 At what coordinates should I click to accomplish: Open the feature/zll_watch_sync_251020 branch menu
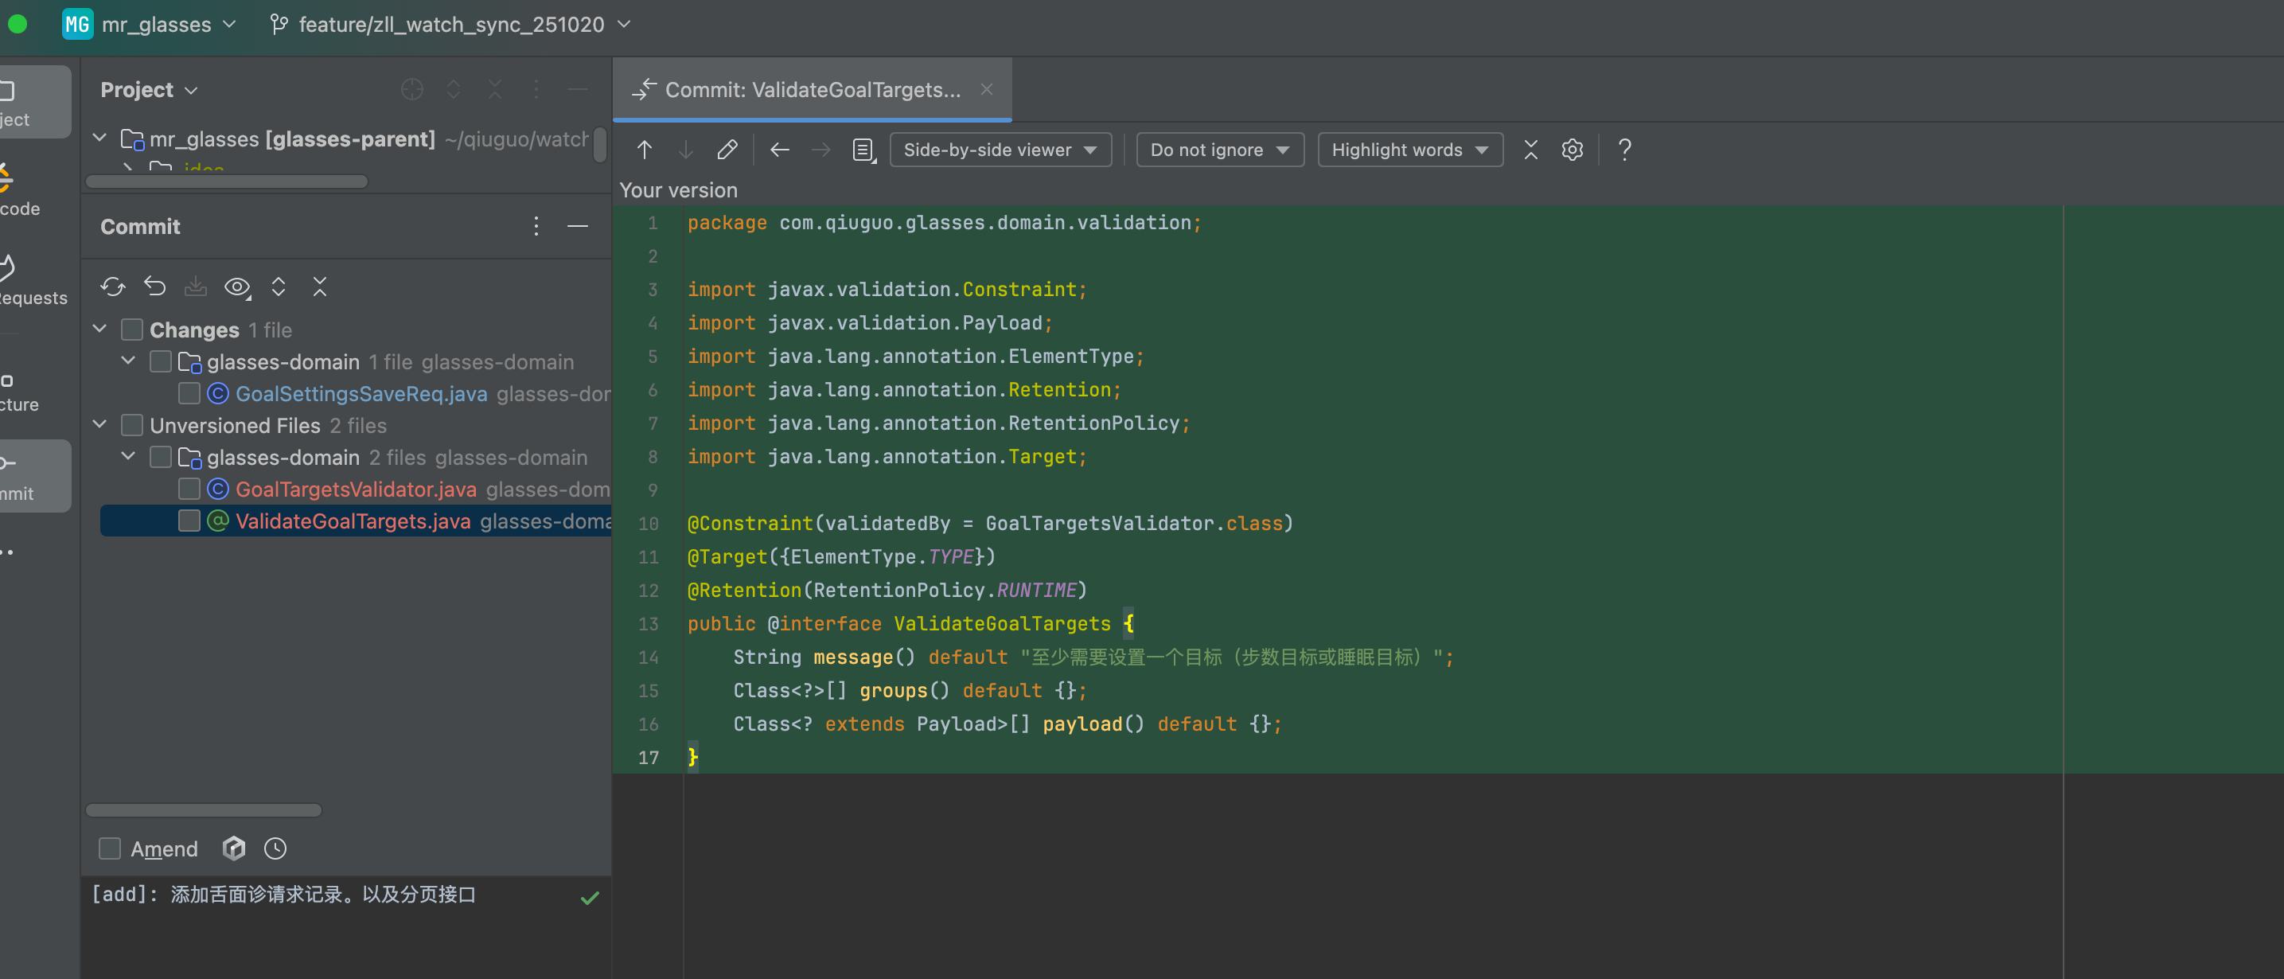pyautogui.click(x=450, y=24)
